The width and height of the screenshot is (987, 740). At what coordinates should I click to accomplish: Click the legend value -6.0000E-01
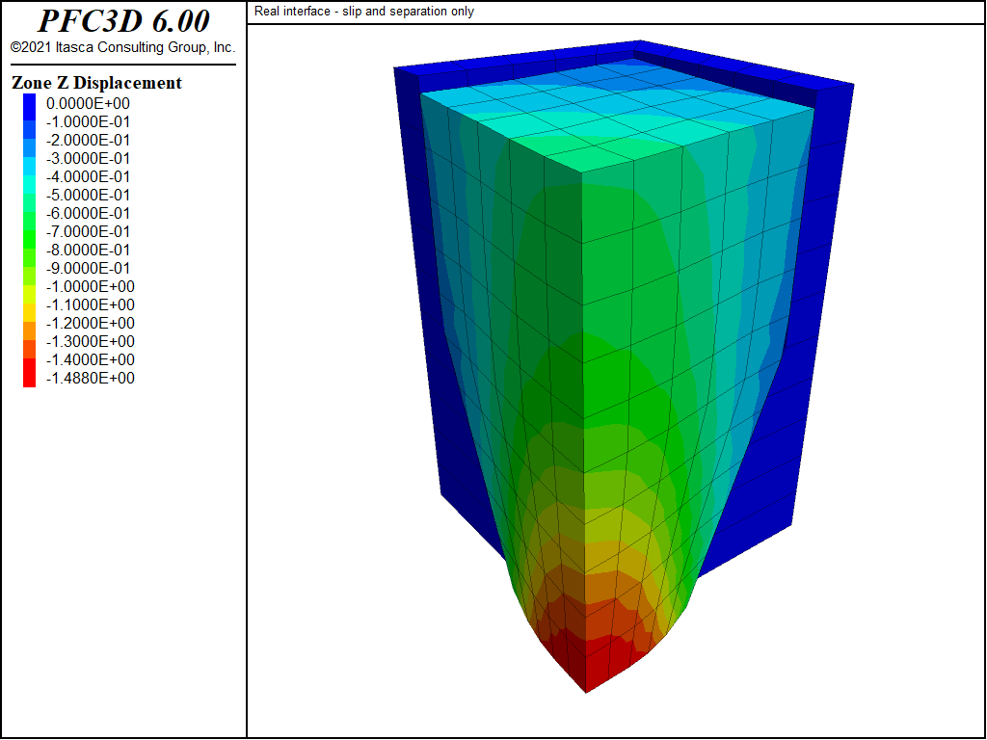tap(88, 213)
